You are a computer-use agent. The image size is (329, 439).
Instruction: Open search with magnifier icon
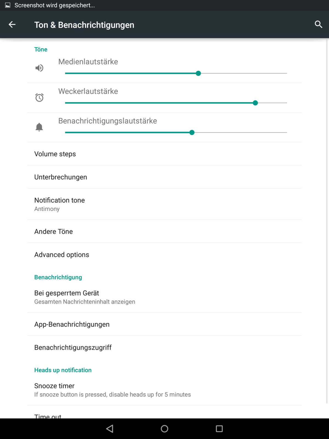click(318, 24)
